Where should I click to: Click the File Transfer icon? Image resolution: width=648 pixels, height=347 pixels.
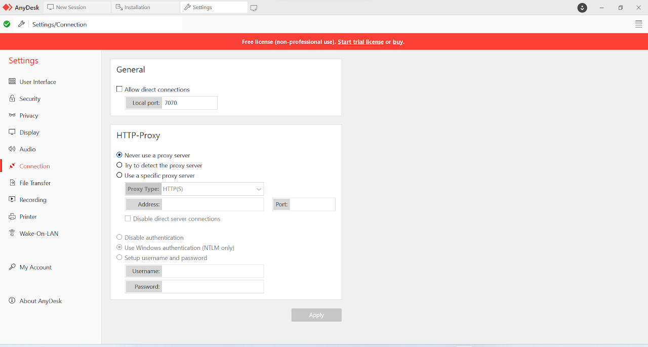coord(12,183)
